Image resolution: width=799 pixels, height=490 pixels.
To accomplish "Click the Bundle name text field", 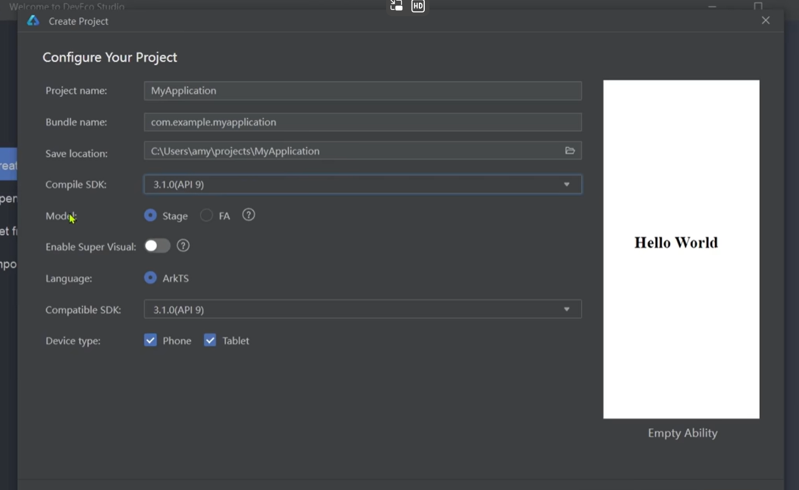I will pyautogui.click(x=362, y=122).
